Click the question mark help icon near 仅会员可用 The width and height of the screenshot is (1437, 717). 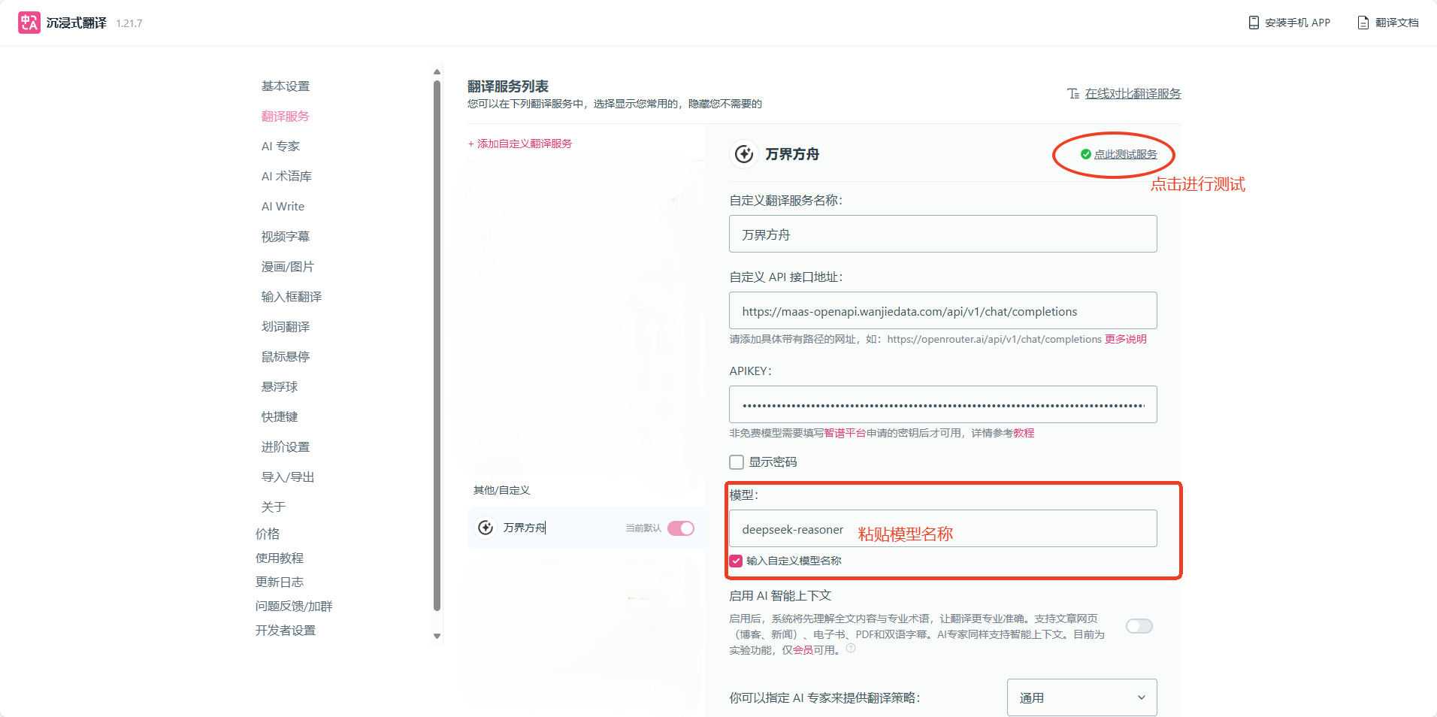coord(852,647)
